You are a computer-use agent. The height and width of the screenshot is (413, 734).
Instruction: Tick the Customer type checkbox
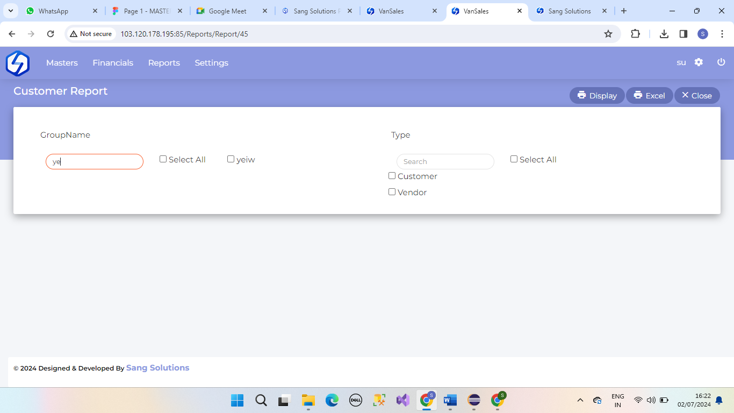(392, 176)
